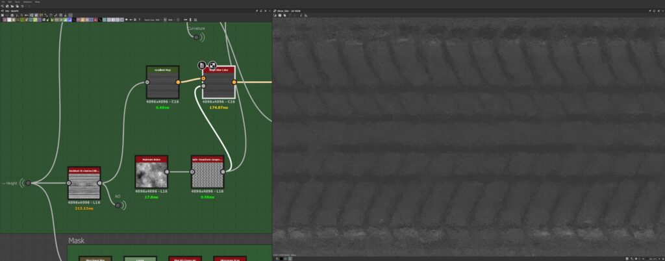The image size is (665, 261).
Task: Select the Moisture Noise node
Action: [x=151, y=171]
